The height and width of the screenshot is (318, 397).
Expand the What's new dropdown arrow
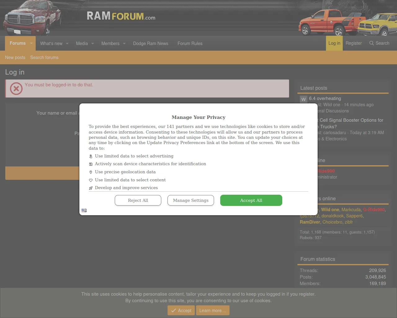click(67, 43)
